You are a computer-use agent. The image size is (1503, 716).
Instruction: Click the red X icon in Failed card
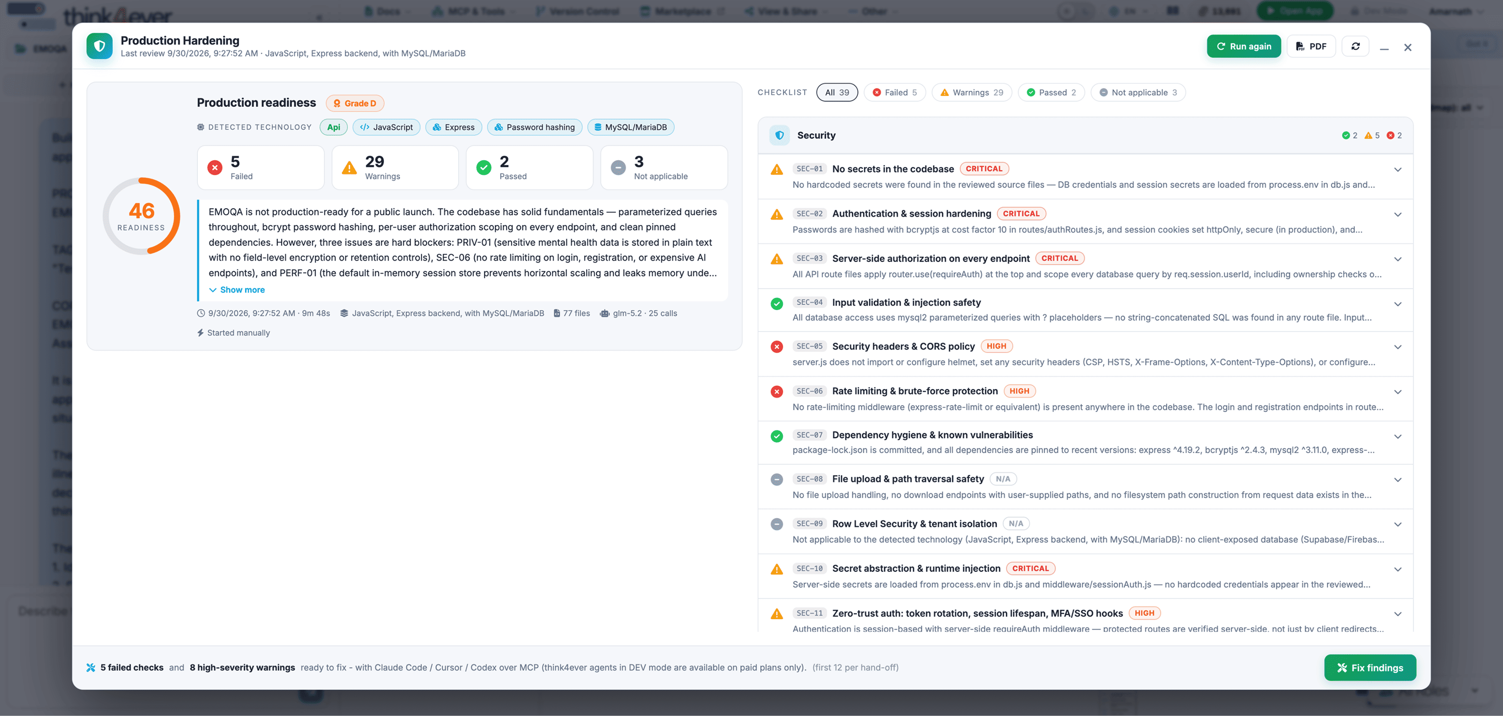215,167
